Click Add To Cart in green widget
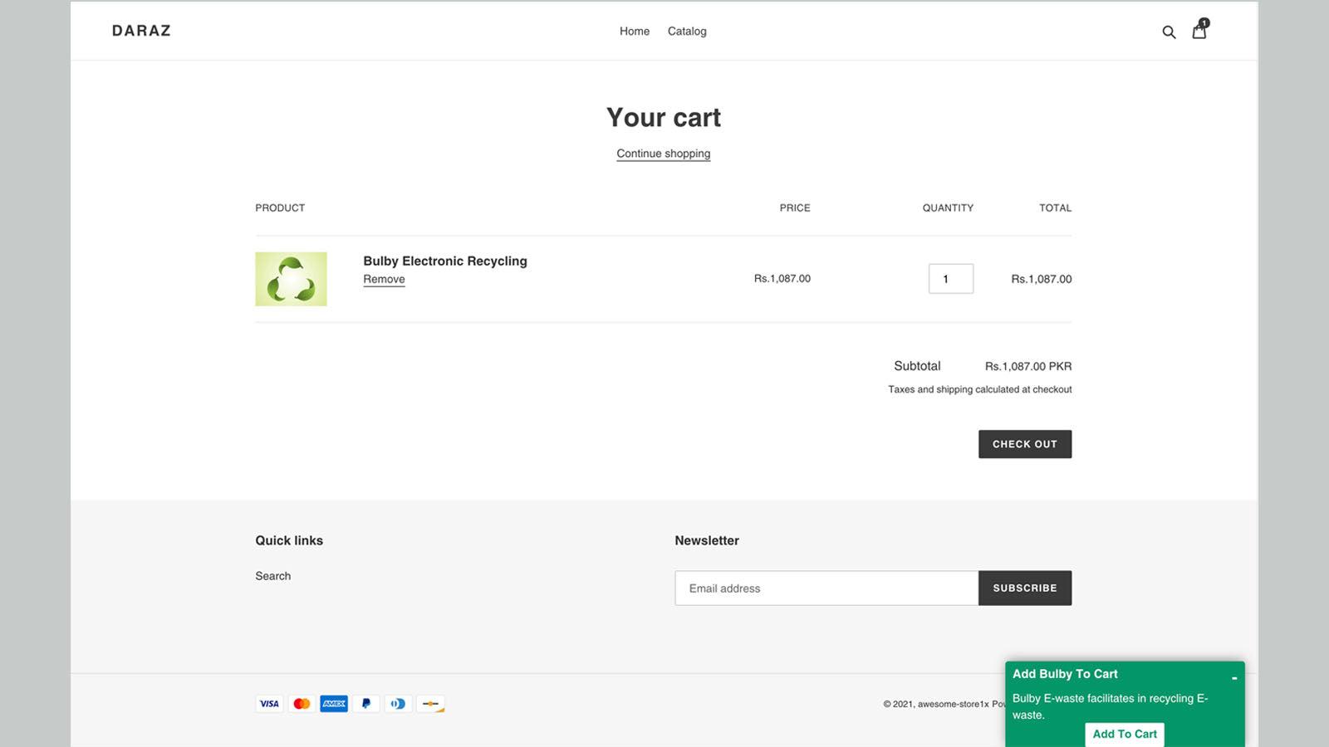Image resolution: width=1329 pixels, height=747 pixels. [x=1124, y=734]
